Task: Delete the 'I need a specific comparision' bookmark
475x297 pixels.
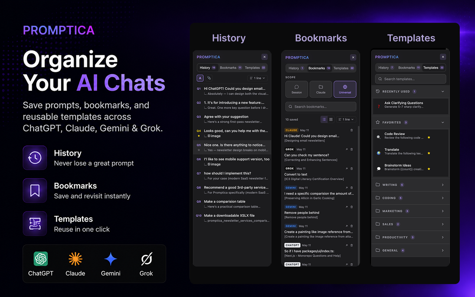Action: (352, 188)
